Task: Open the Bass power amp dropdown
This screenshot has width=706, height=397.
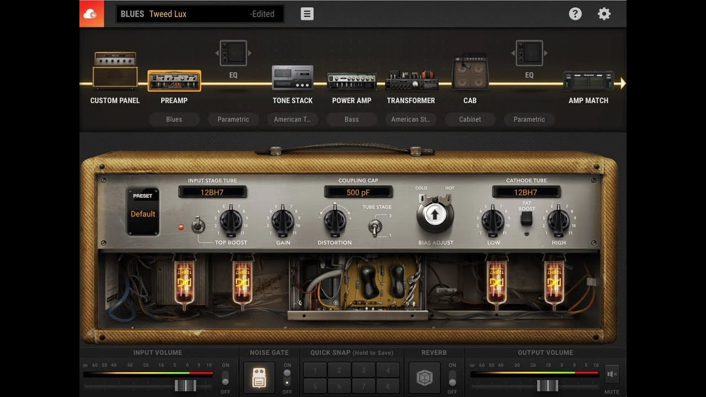Action: click(x=351, y=119)
